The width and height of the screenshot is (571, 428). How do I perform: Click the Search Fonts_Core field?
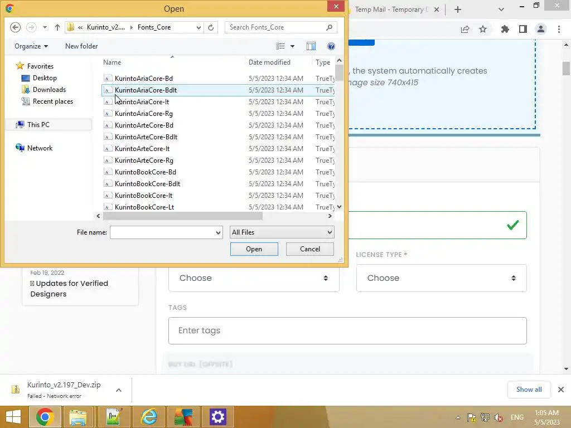tap(280, 27)
